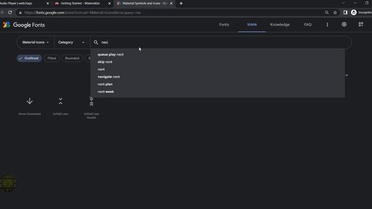Switch to Getting Started - Materialize browser tab

click(80, 3)
